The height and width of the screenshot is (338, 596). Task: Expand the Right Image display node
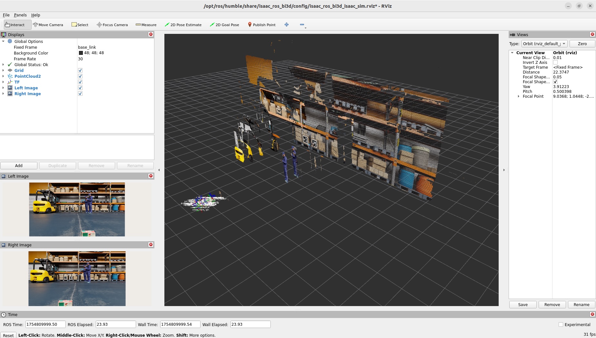3,94
